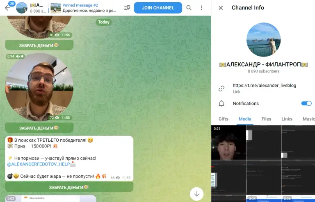Switch to the Media tab
Viewport: 315px width, 202px height.
coord(245,119)
